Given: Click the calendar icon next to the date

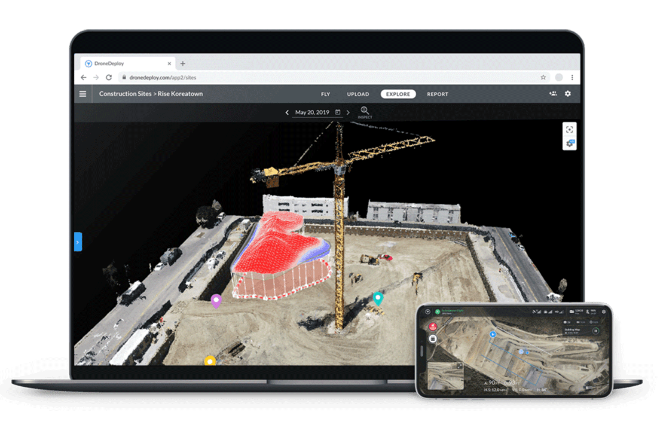Looking at the screenshot, I should point(338,112).
